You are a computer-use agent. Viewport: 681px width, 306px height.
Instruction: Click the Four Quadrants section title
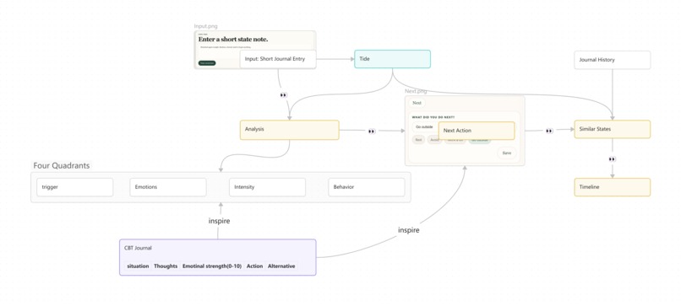62,165
